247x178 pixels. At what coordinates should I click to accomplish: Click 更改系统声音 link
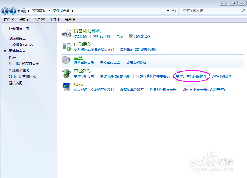point(110,63)
